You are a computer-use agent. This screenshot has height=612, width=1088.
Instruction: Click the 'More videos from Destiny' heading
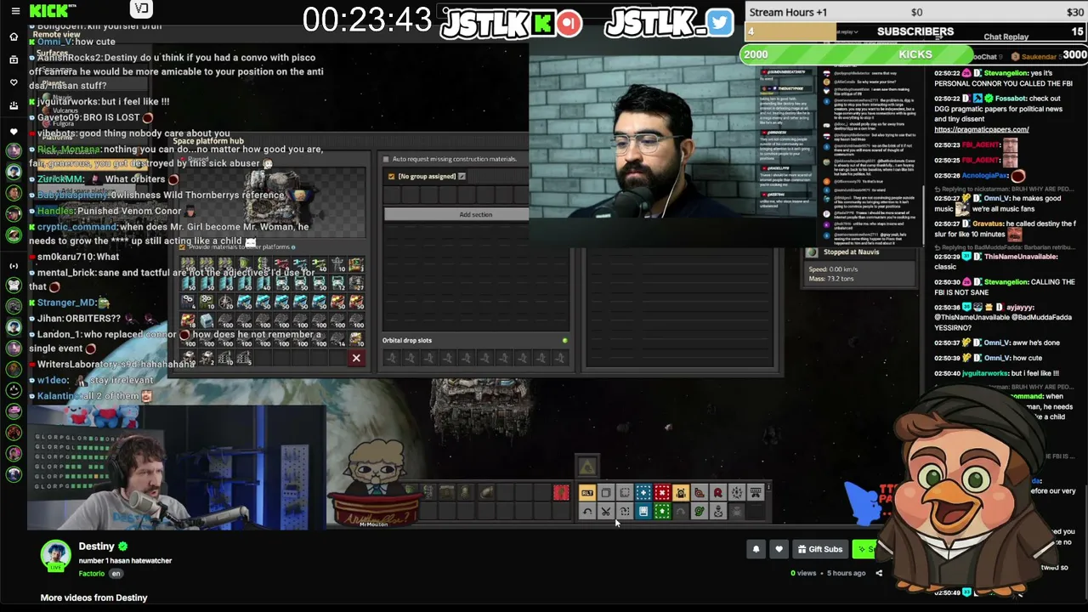93,598
